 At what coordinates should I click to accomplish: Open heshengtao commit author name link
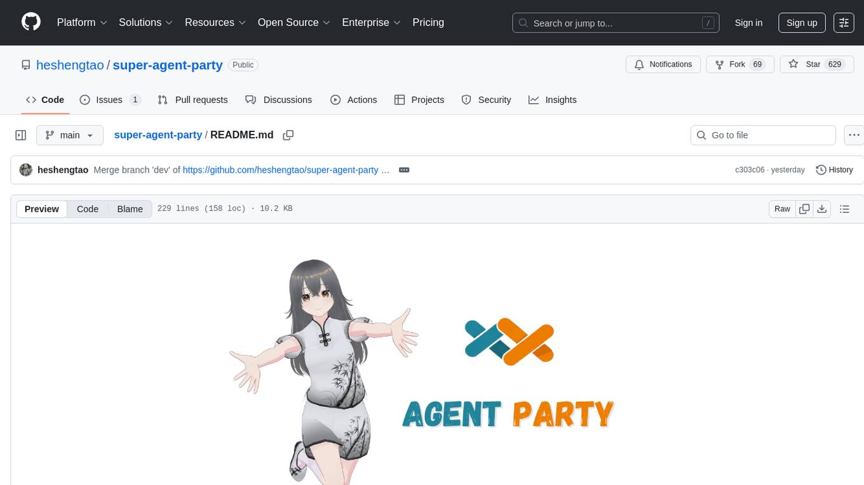[x=63, y=170]
